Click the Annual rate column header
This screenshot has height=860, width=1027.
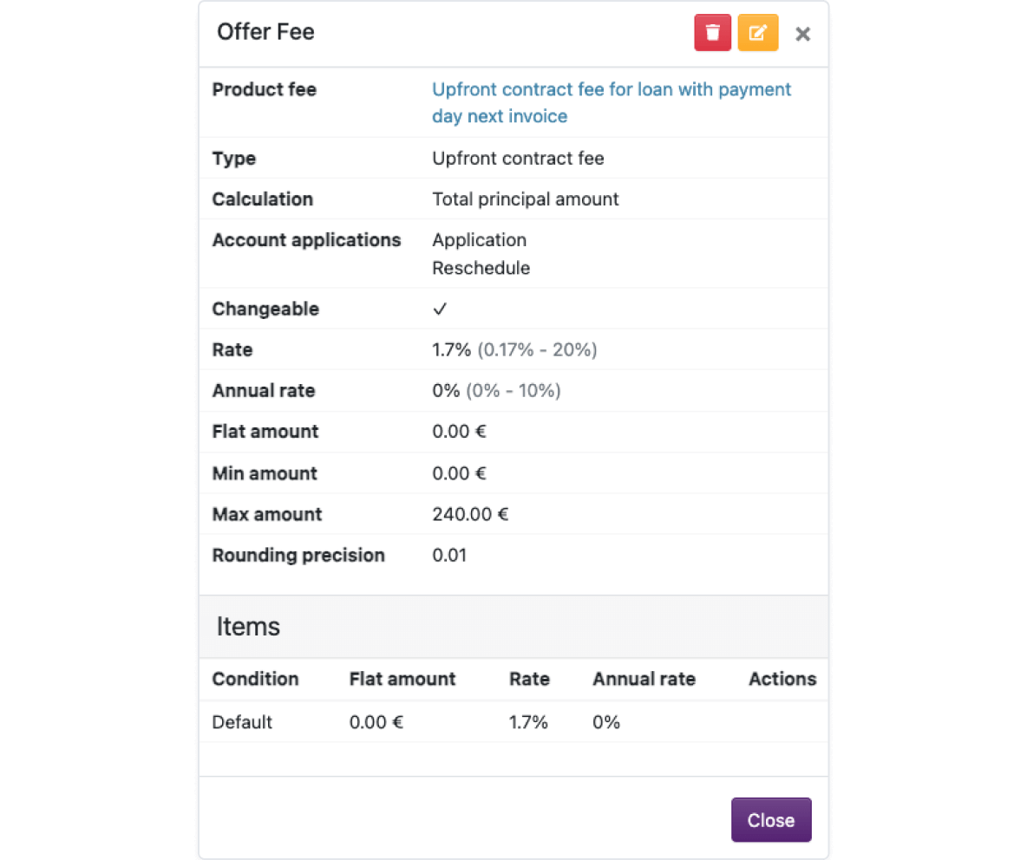coord(644,679)
